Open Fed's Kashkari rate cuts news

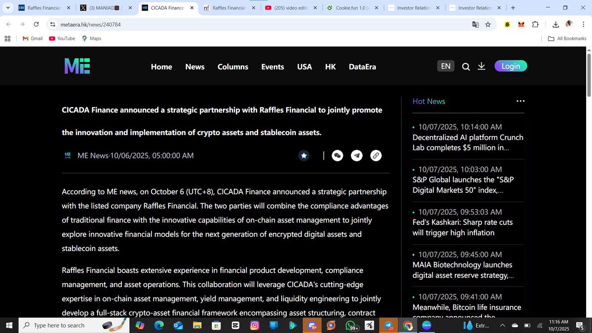tap(463, 227)
